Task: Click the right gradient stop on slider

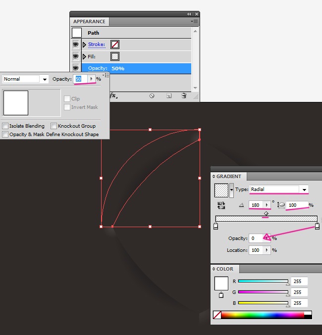Action: coord(317,226)
